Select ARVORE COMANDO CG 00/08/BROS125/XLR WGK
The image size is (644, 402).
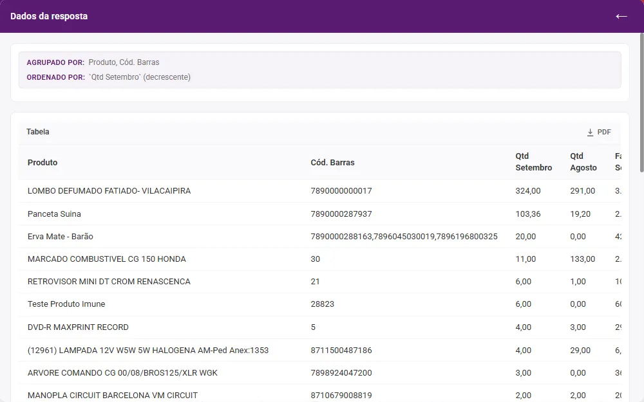pyautogui.click(x=122, y=373)
